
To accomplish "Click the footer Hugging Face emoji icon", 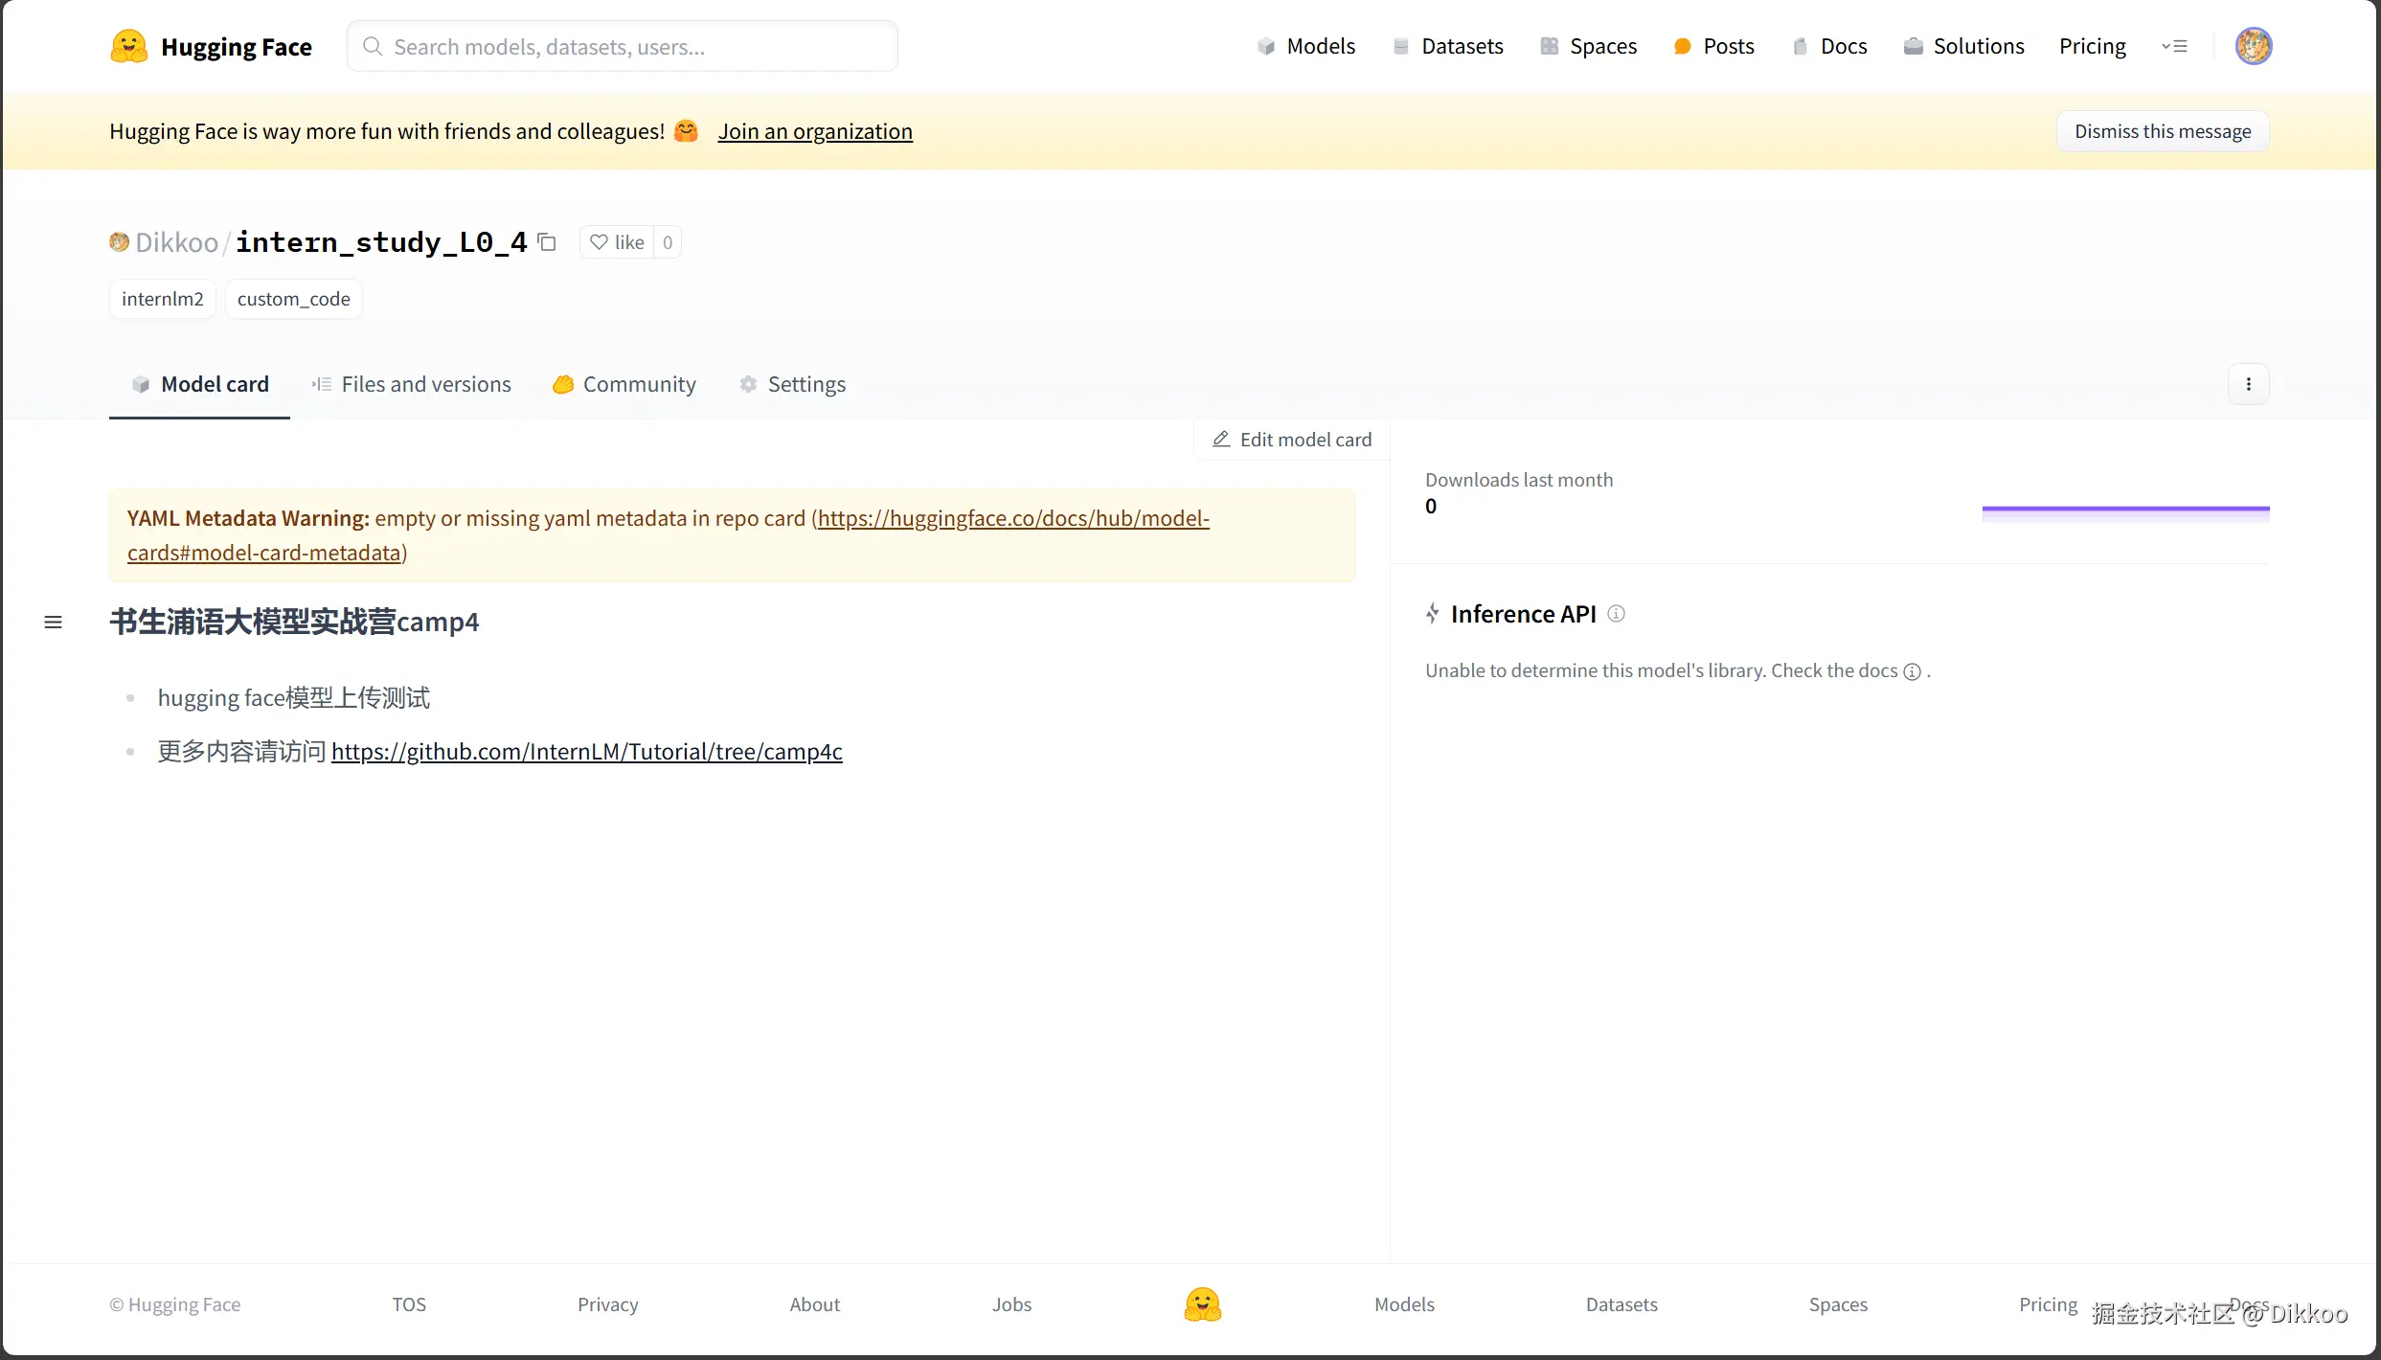I will pos(1202,1304).
